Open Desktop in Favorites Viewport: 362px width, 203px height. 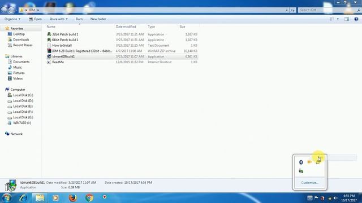[19, 34]
